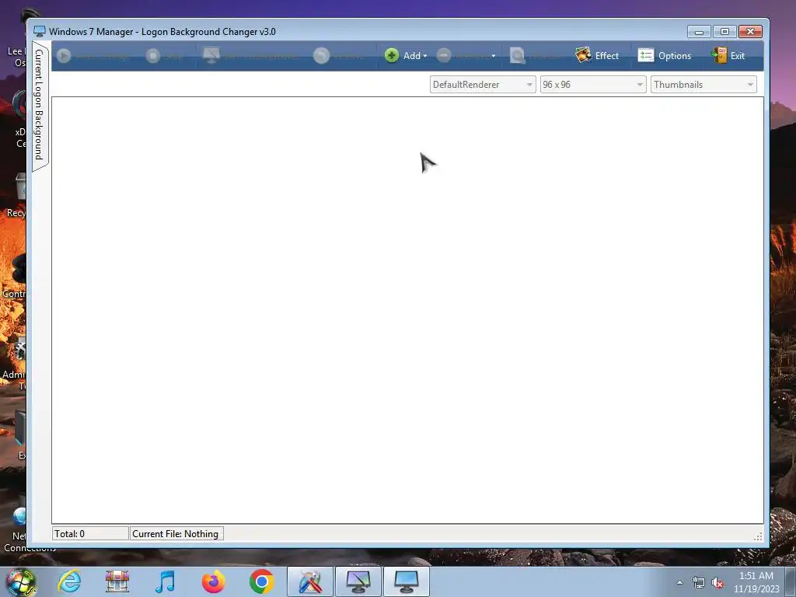Viewport: 796px width, 597px height.
Task: Click the Current File: Nothing status entry
Action: pyautogui.click(x=176, y=533)
